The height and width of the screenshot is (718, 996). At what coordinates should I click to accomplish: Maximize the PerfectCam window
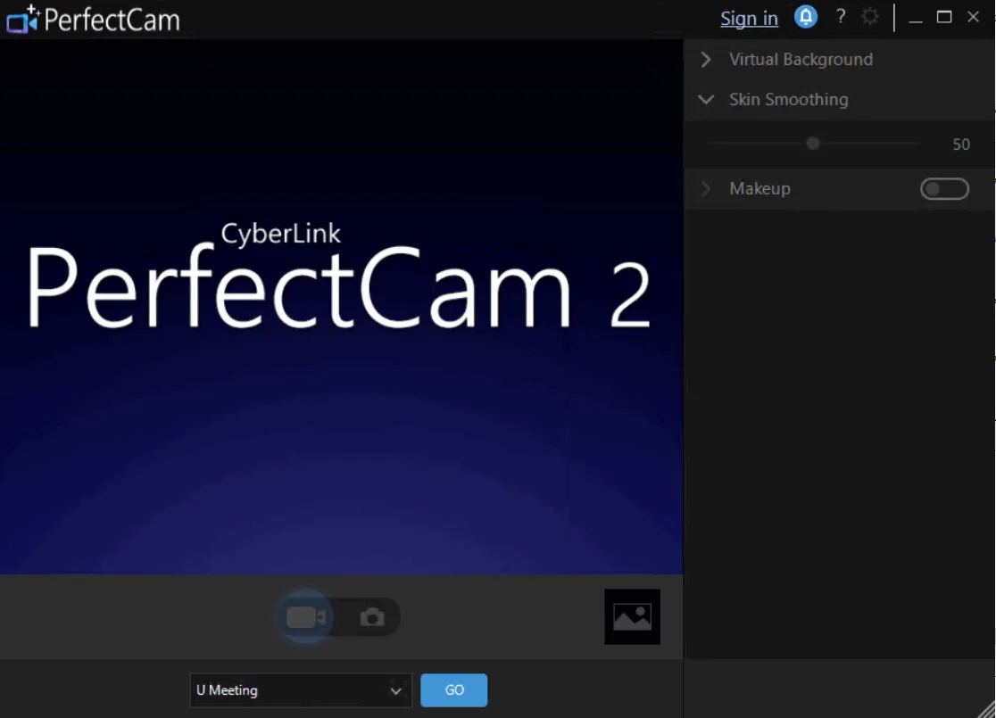(x=944, y=17)
